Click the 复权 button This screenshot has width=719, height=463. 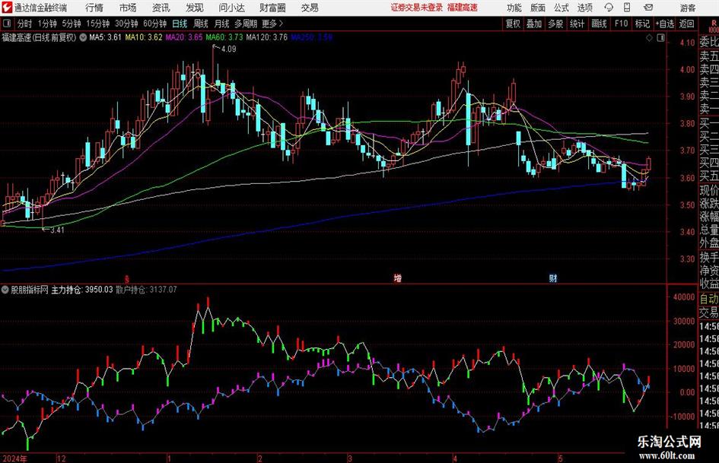coord(513,24)
